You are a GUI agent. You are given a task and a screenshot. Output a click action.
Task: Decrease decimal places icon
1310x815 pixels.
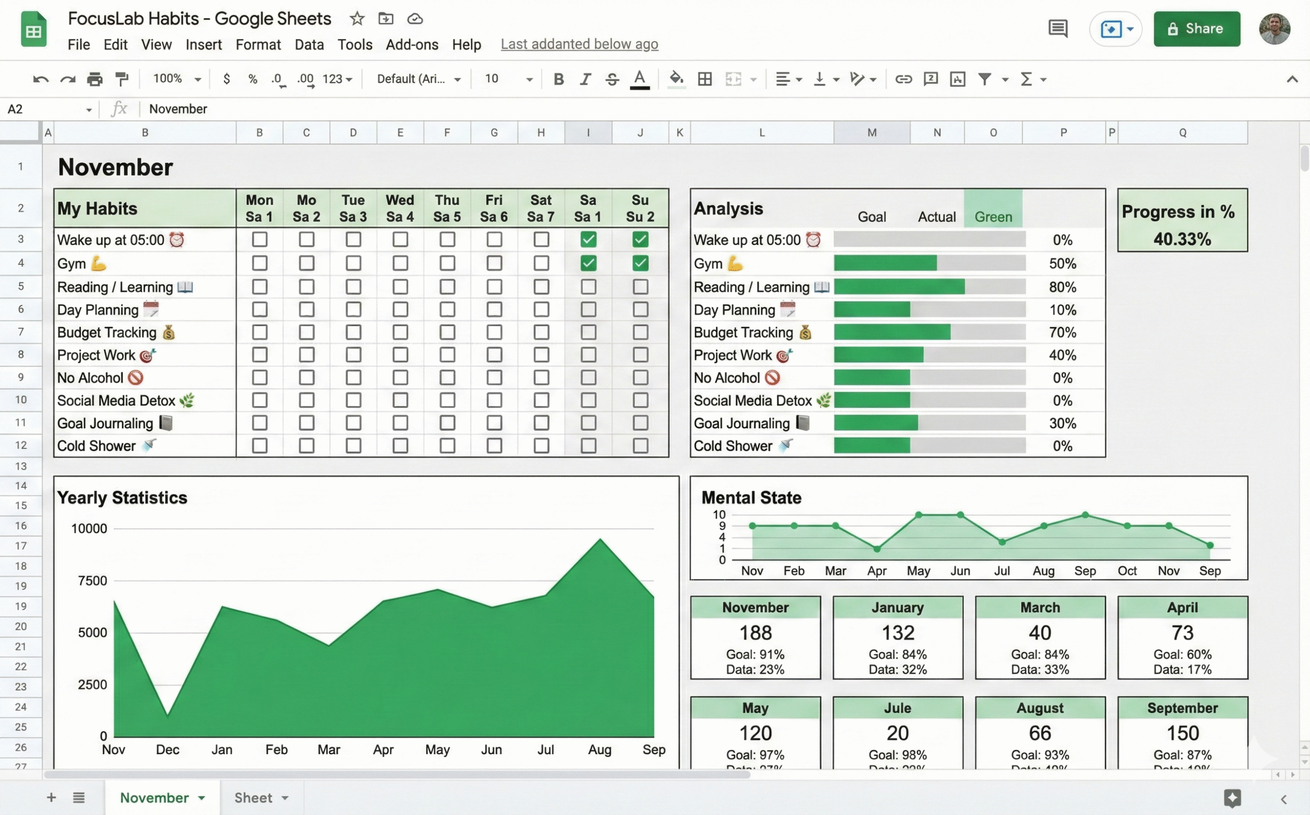[277, 80]
